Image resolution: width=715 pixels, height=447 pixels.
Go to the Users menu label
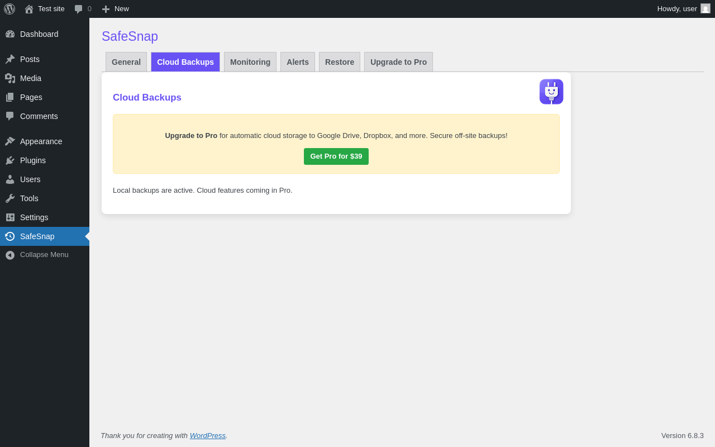(x=30, y=179)
